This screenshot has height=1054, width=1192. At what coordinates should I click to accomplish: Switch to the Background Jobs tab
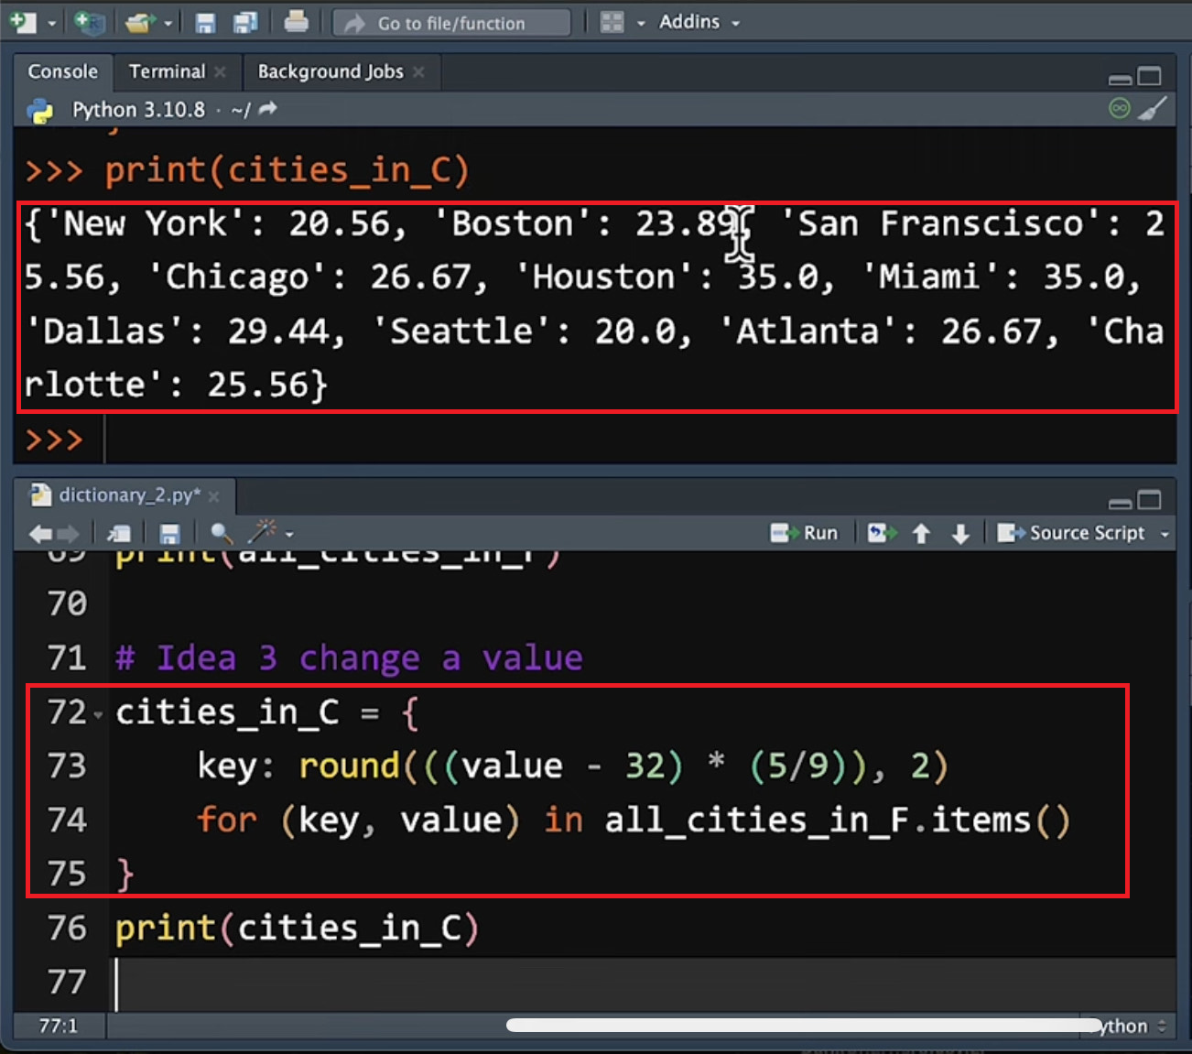(330, 71)
